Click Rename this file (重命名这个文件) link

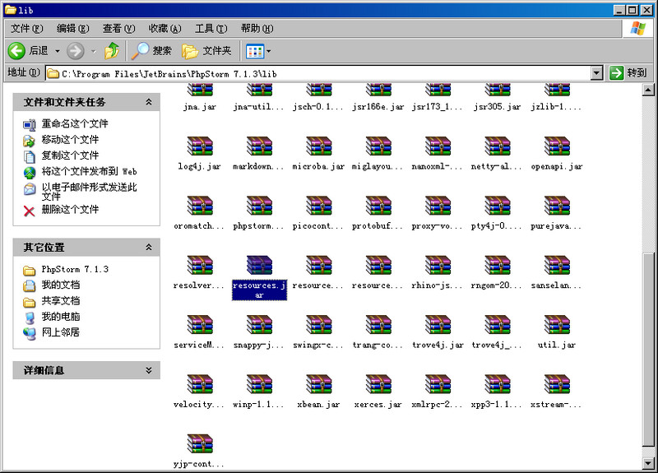pos(75,124)
